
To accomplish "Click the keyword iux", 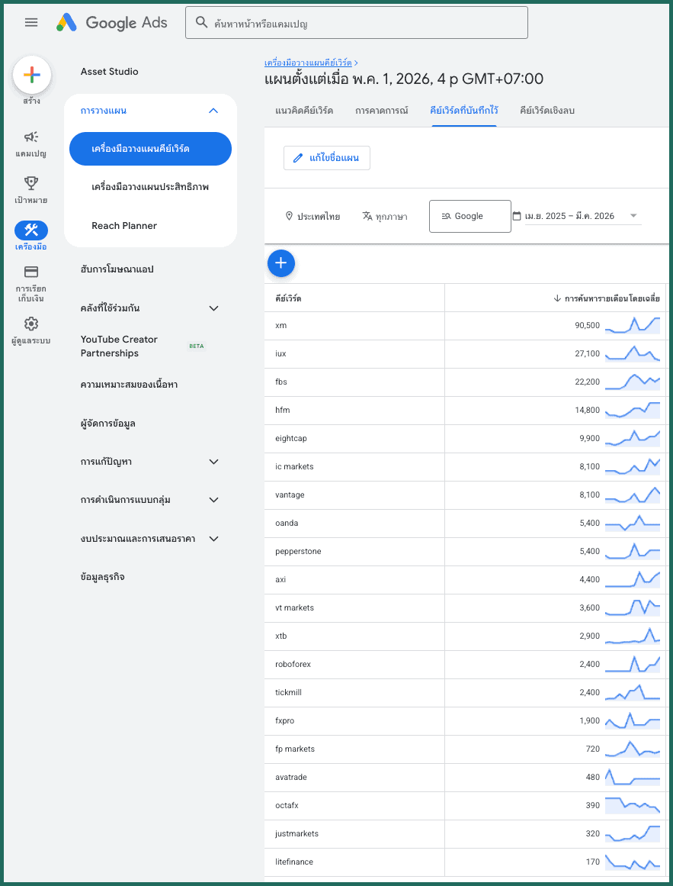I will tap(281, 354).
